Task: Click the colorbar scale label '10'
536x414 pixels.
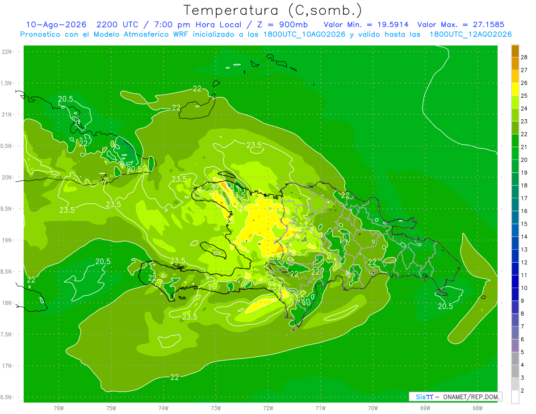Action: (x=524, y=288)
